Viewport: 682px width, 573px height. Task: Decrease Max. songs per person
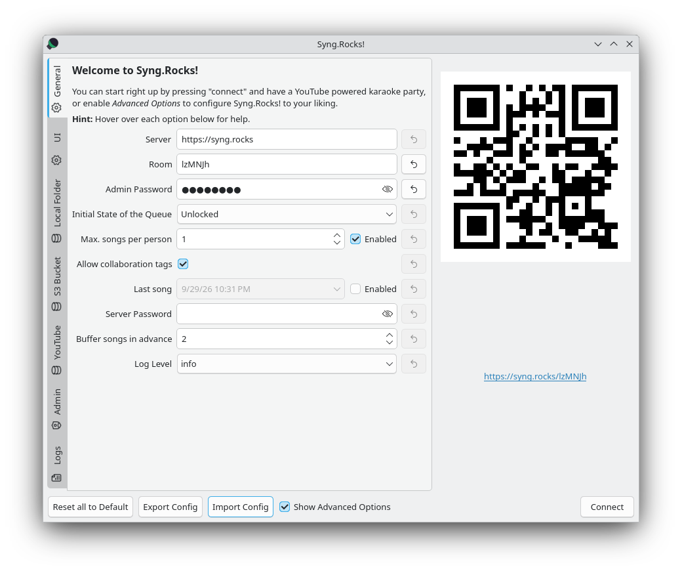click(x=337, y=242)
